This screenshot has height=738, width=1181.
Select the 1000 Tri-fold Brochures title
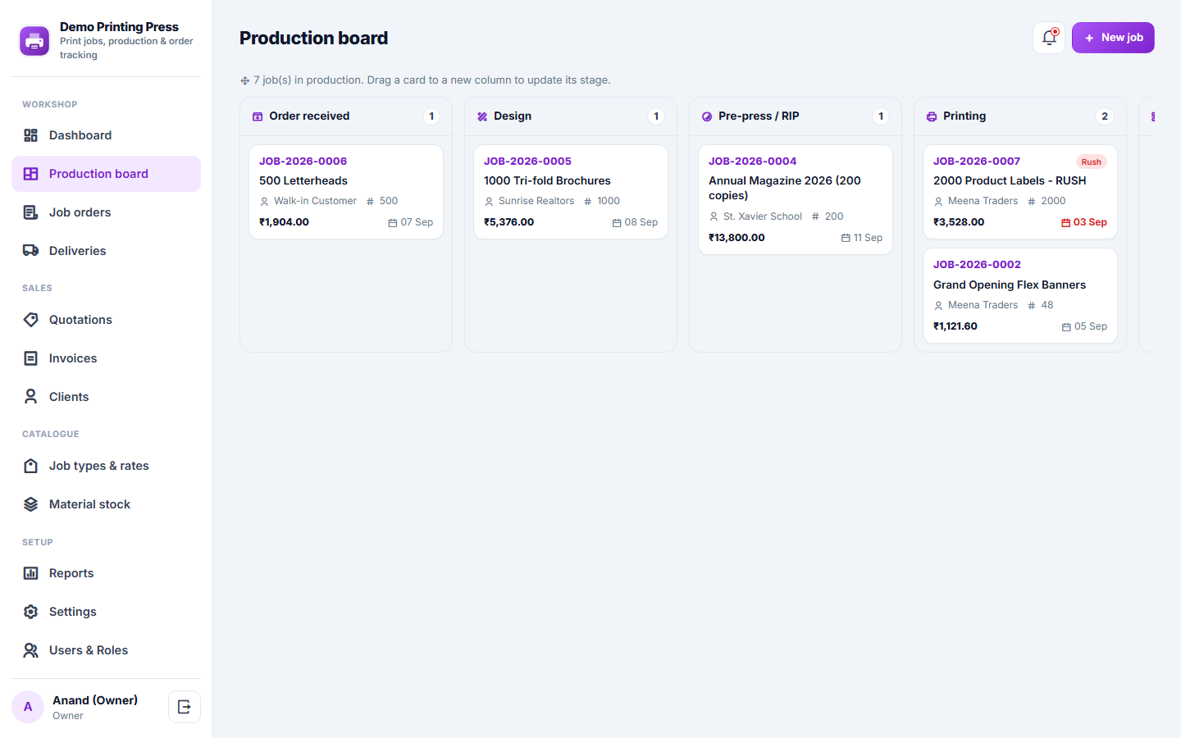point(547,181)
